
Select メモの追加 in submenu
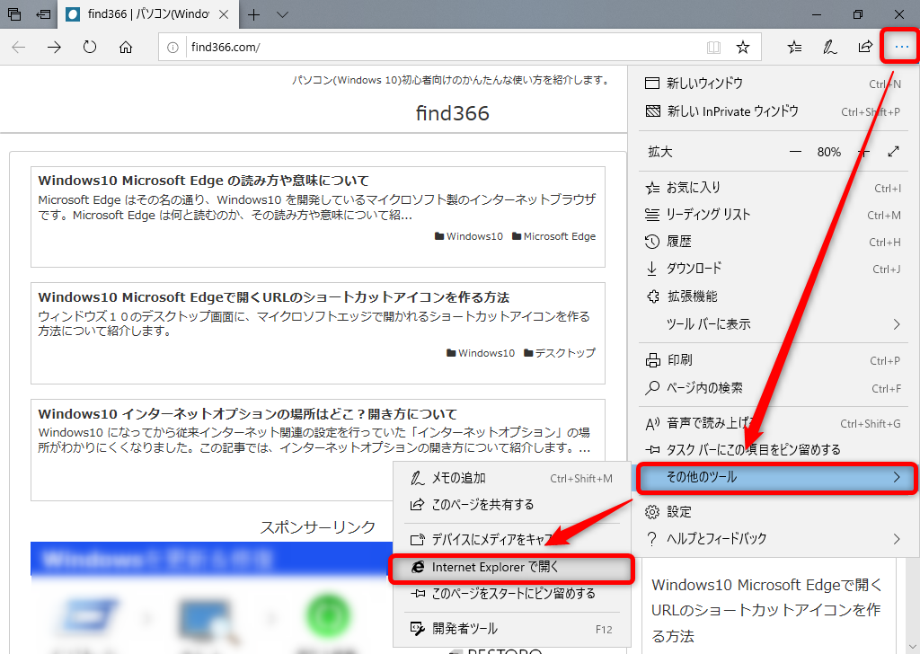click(x=511, y=478)
